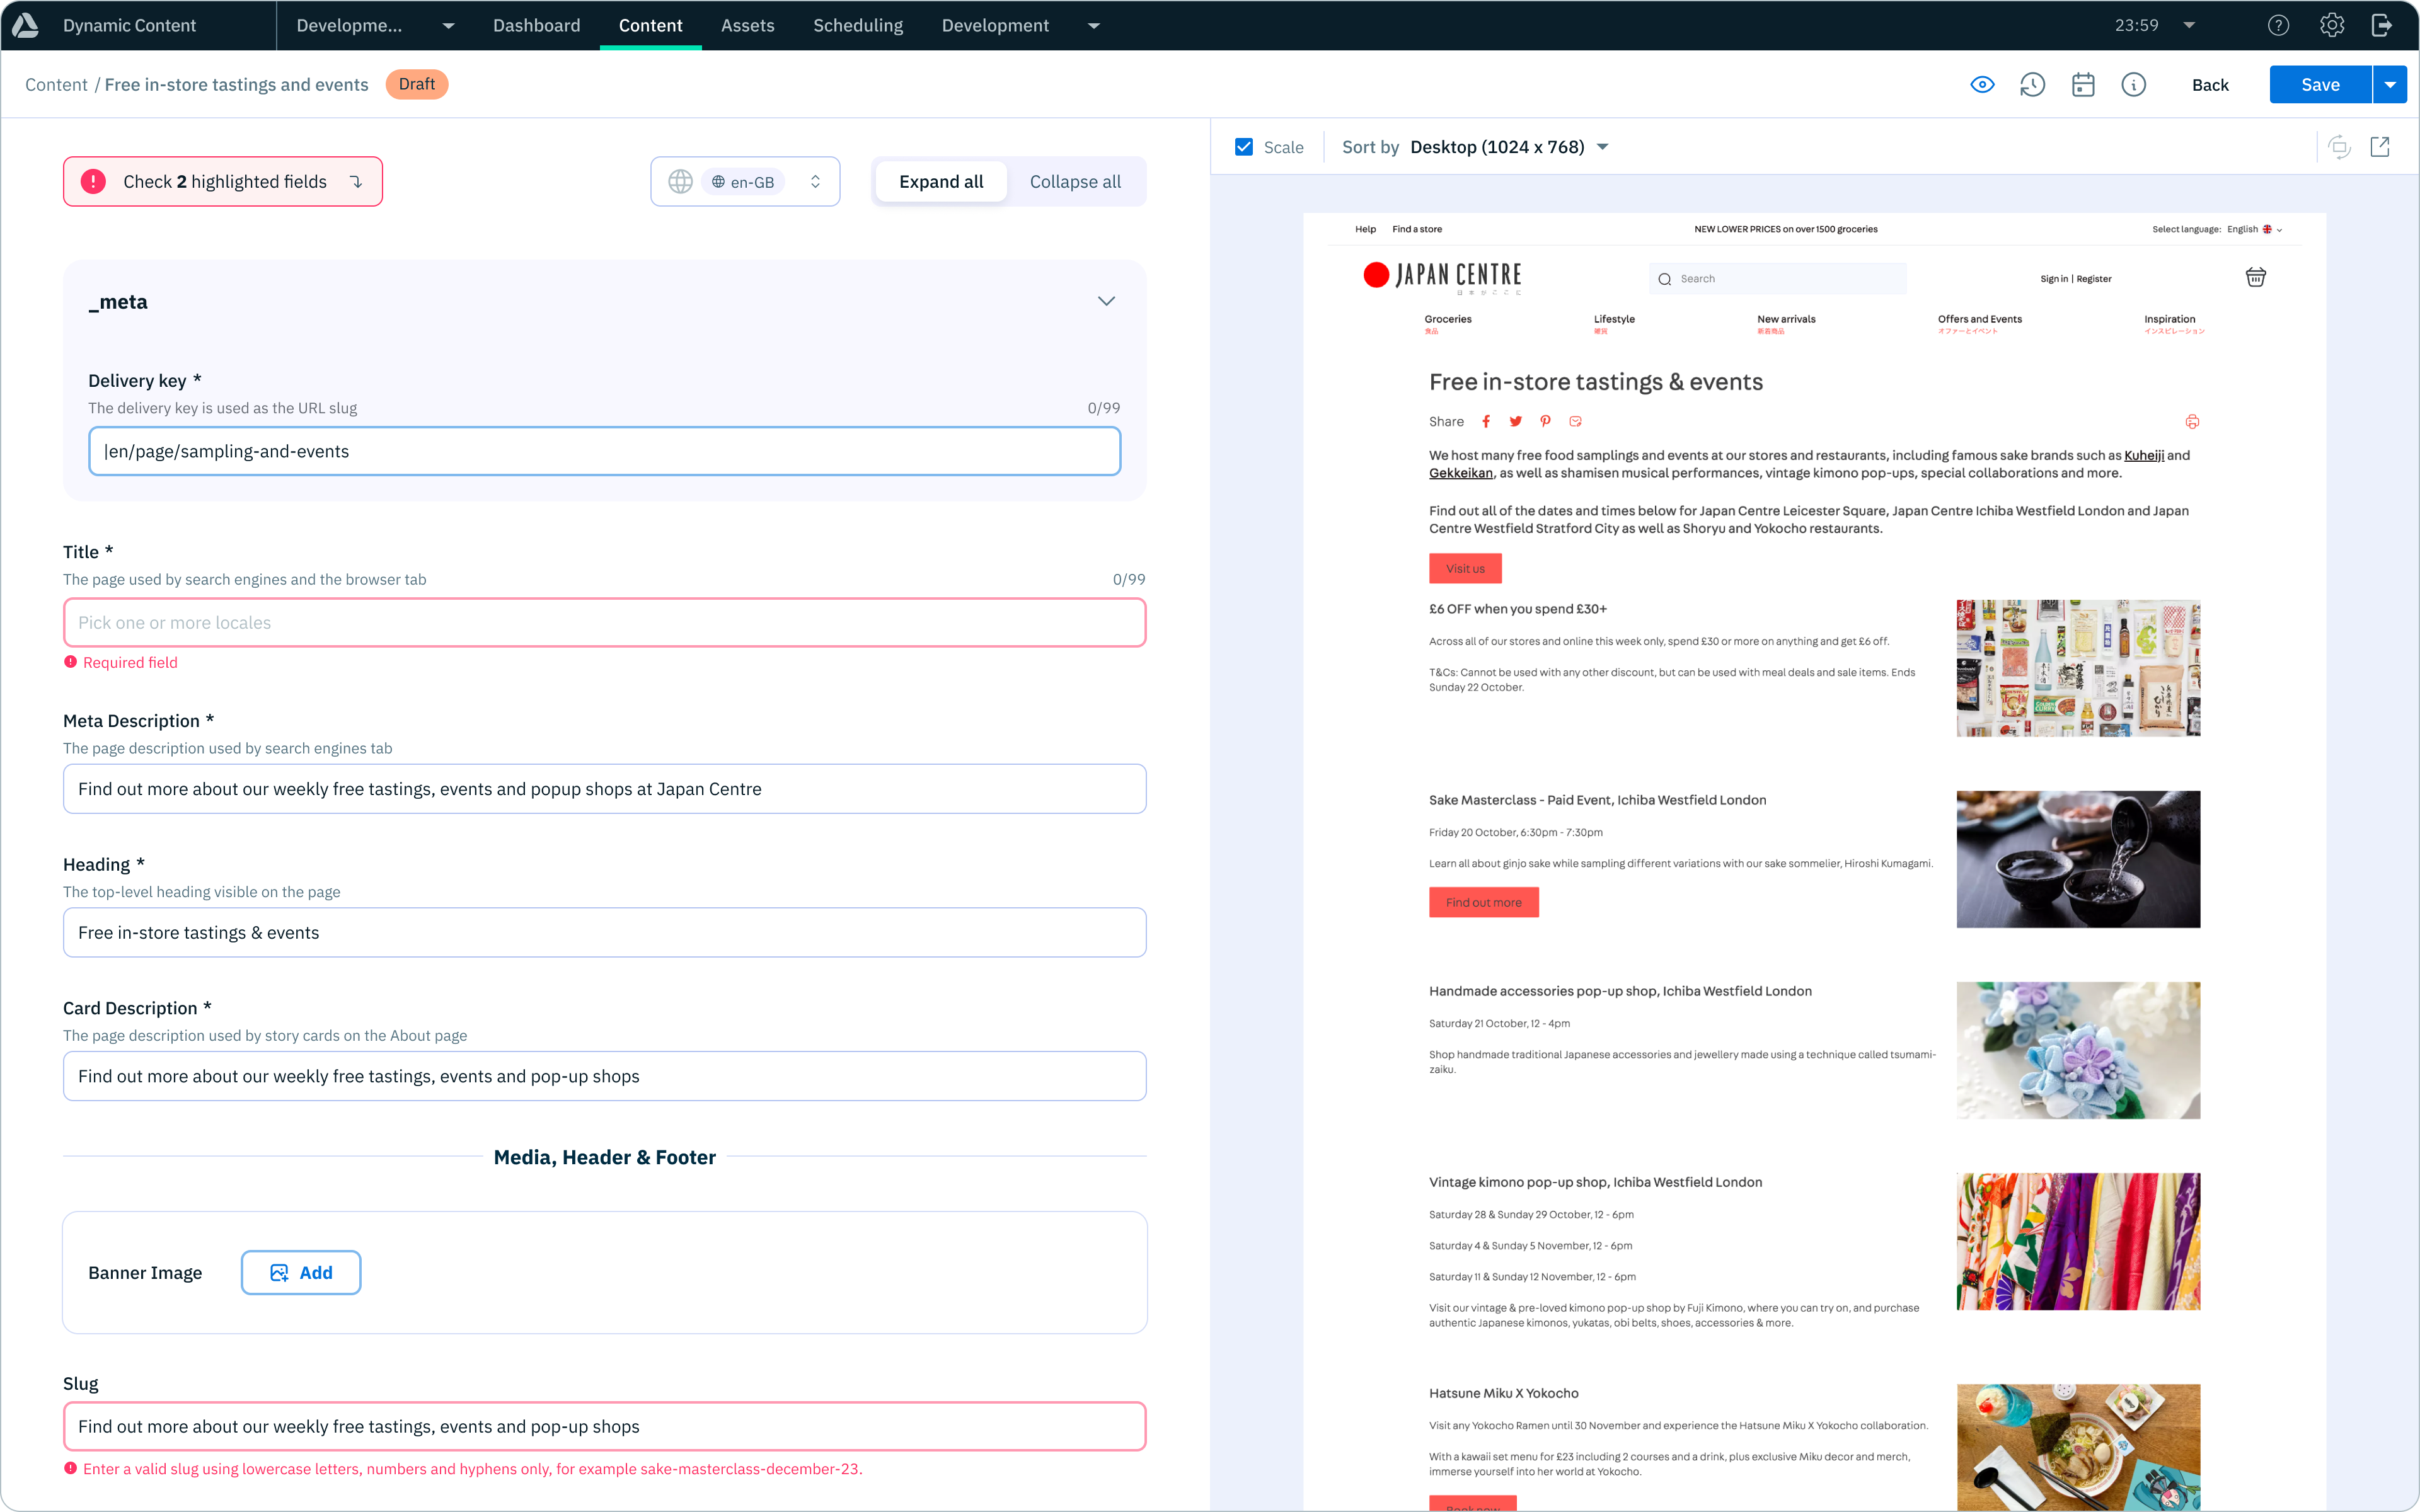Click Sign in link in preview

(2054, 279)
